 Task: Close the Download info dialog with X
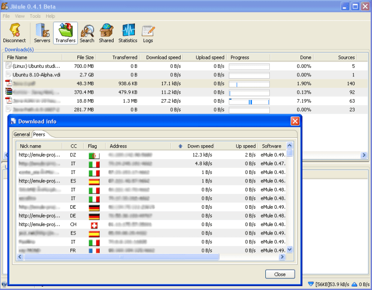[x=295, y=121]
